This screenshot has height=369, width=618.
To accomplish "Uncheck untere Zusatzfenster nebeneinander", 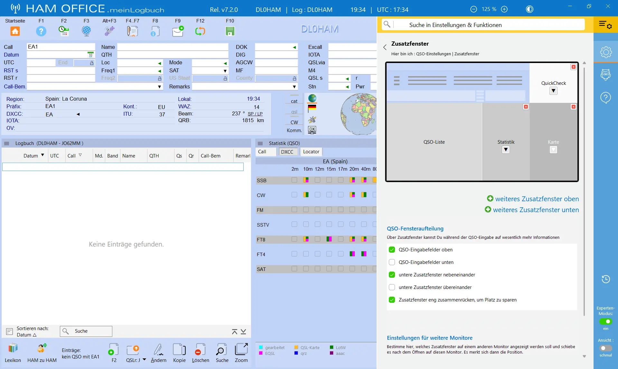I will pos(392,275).
